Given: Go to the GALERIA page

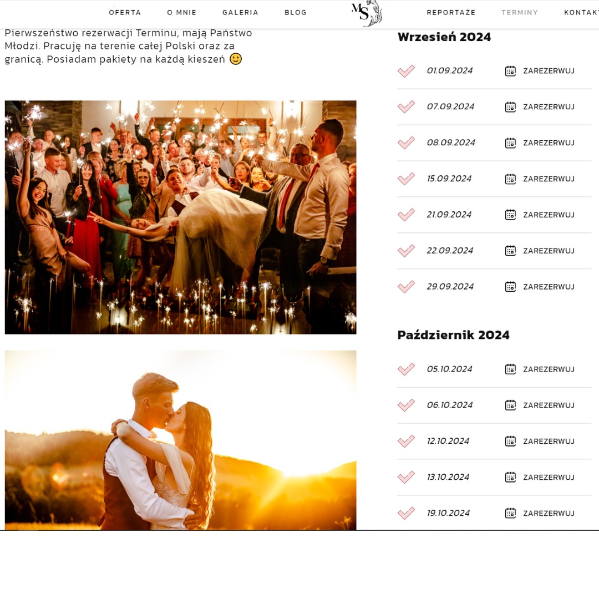Looking at the screenshot, I should 240,12.
